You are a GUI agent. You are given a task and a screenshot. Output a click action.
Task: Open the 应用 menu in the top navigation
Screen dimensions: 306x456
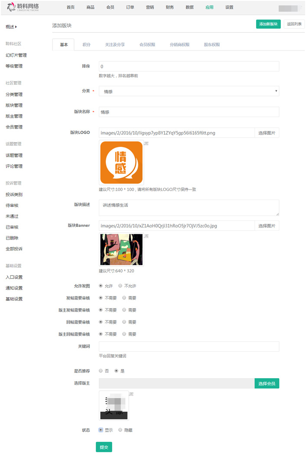coord(209,7)
